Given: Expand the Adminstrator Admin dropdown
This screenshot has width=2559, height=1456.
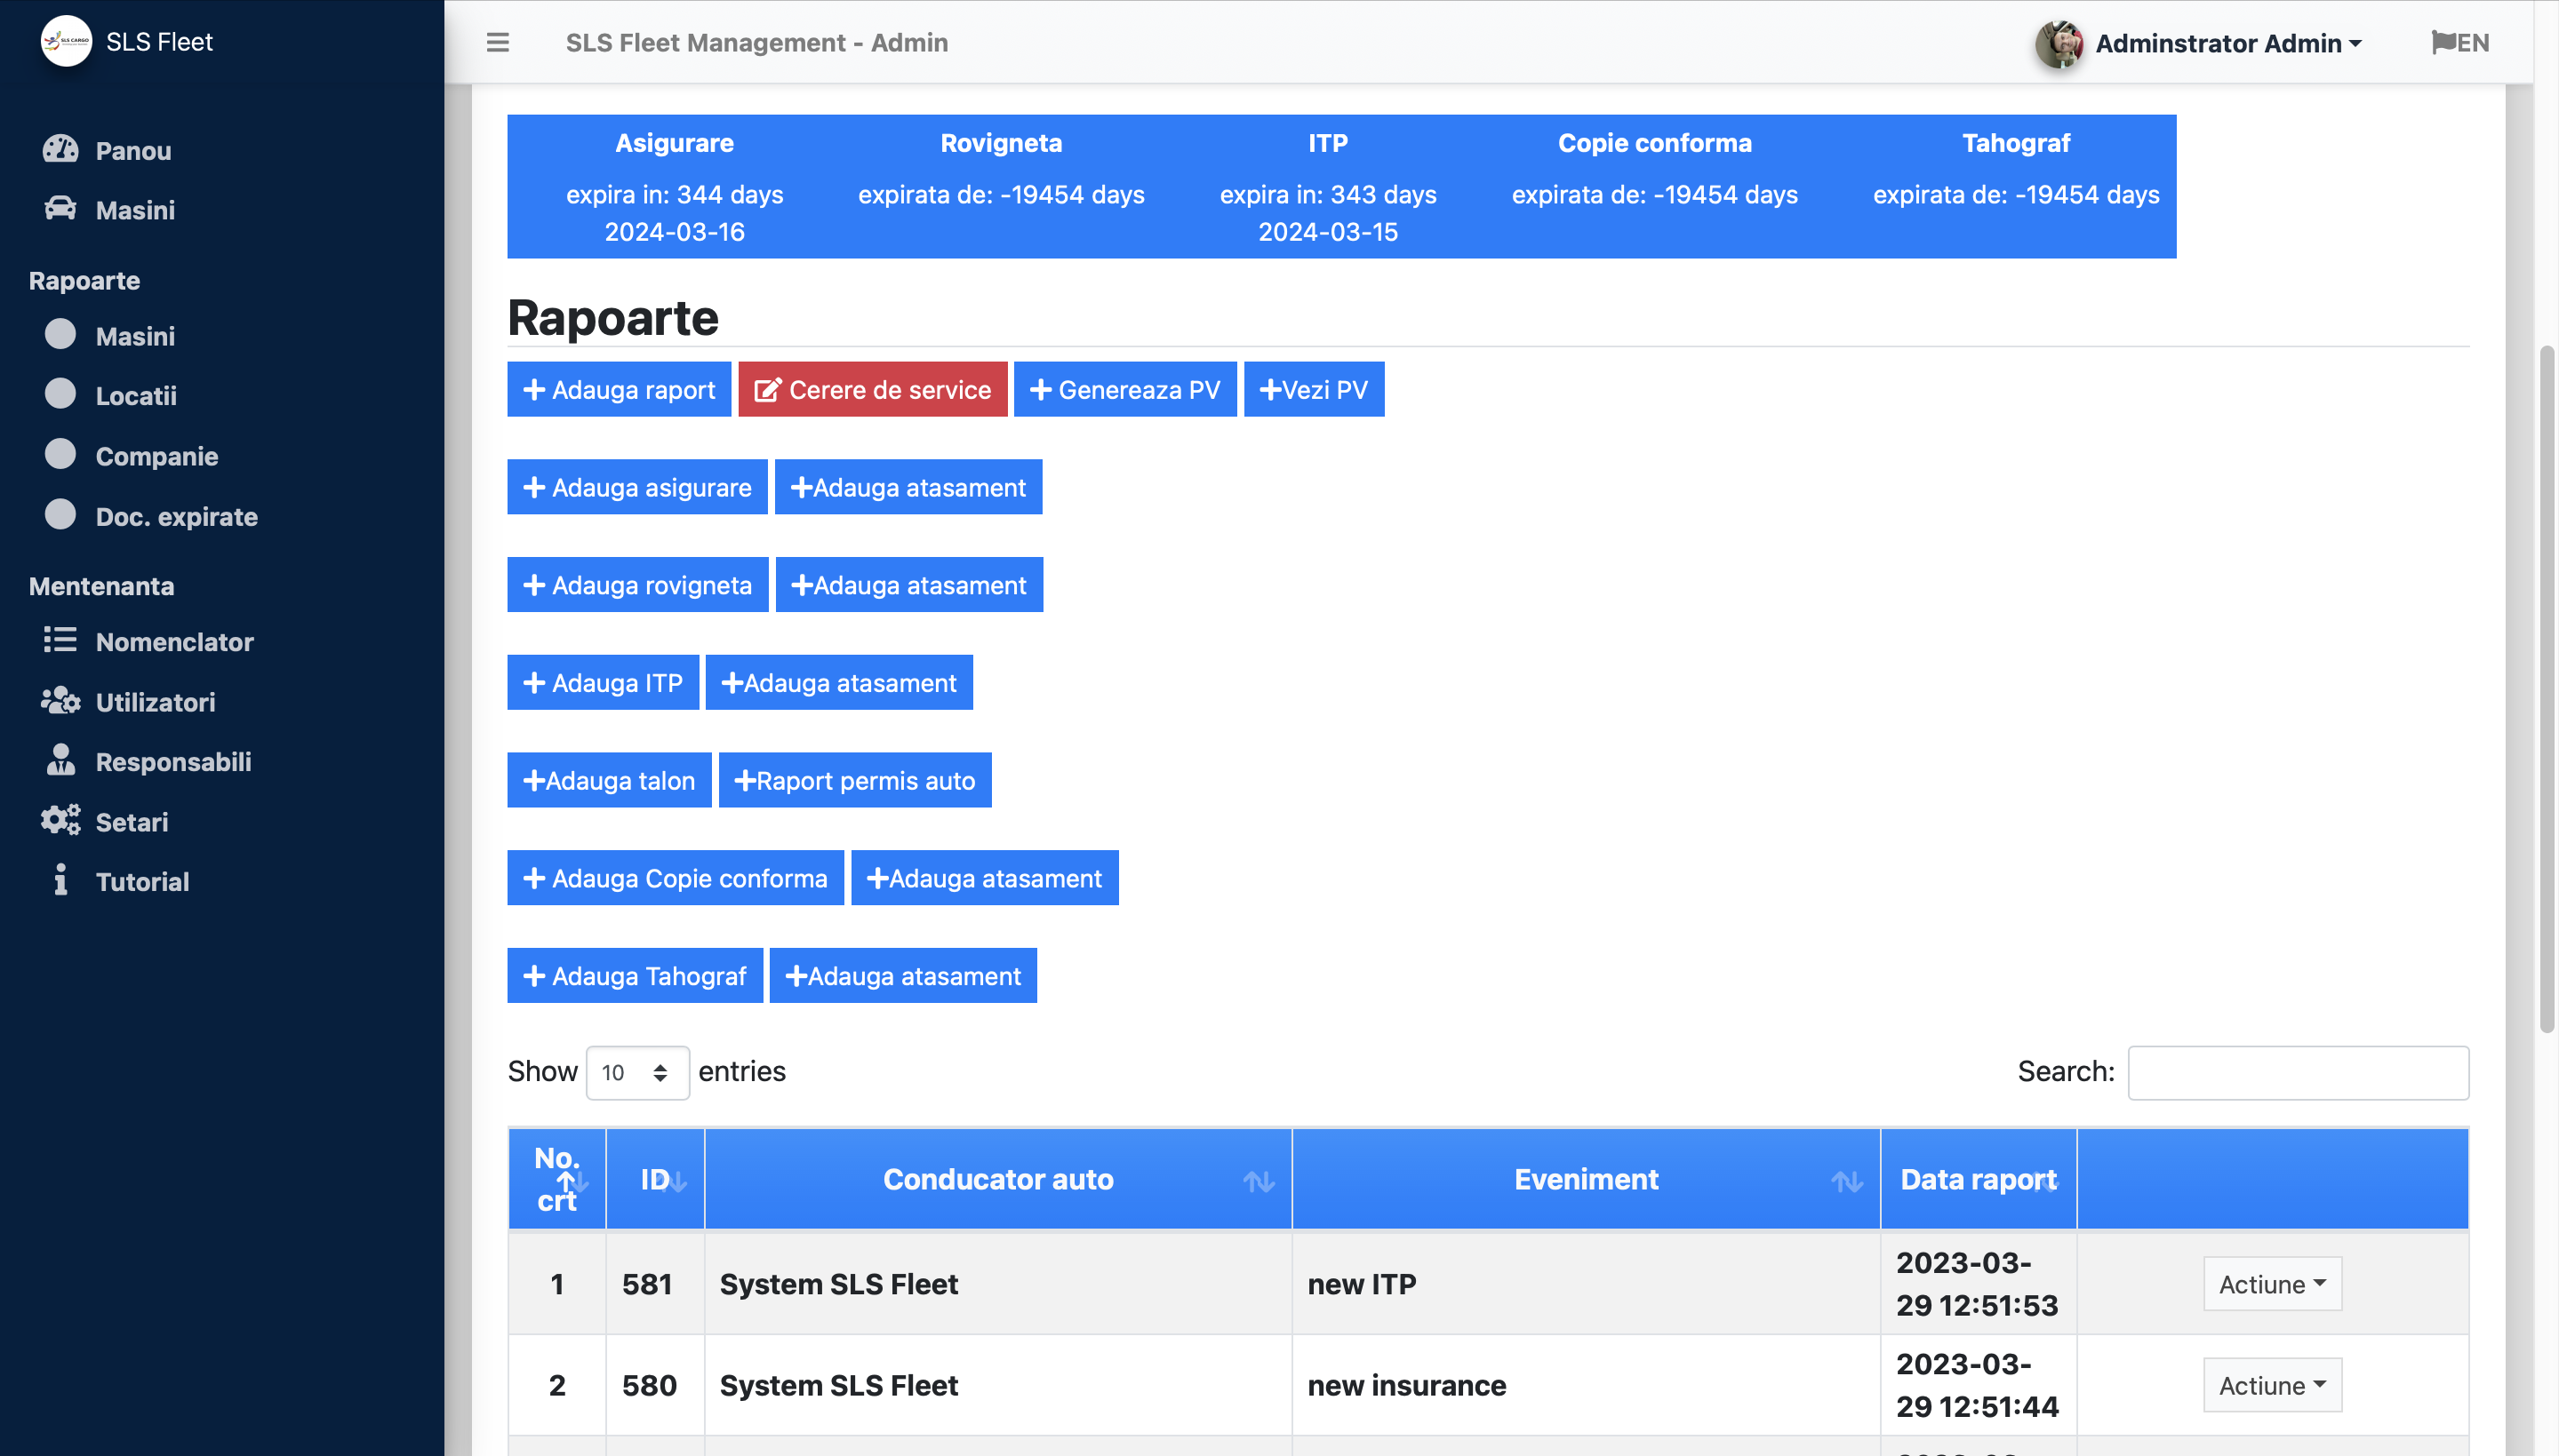Looking at the screenshot, I should (x=2227, y=43).
